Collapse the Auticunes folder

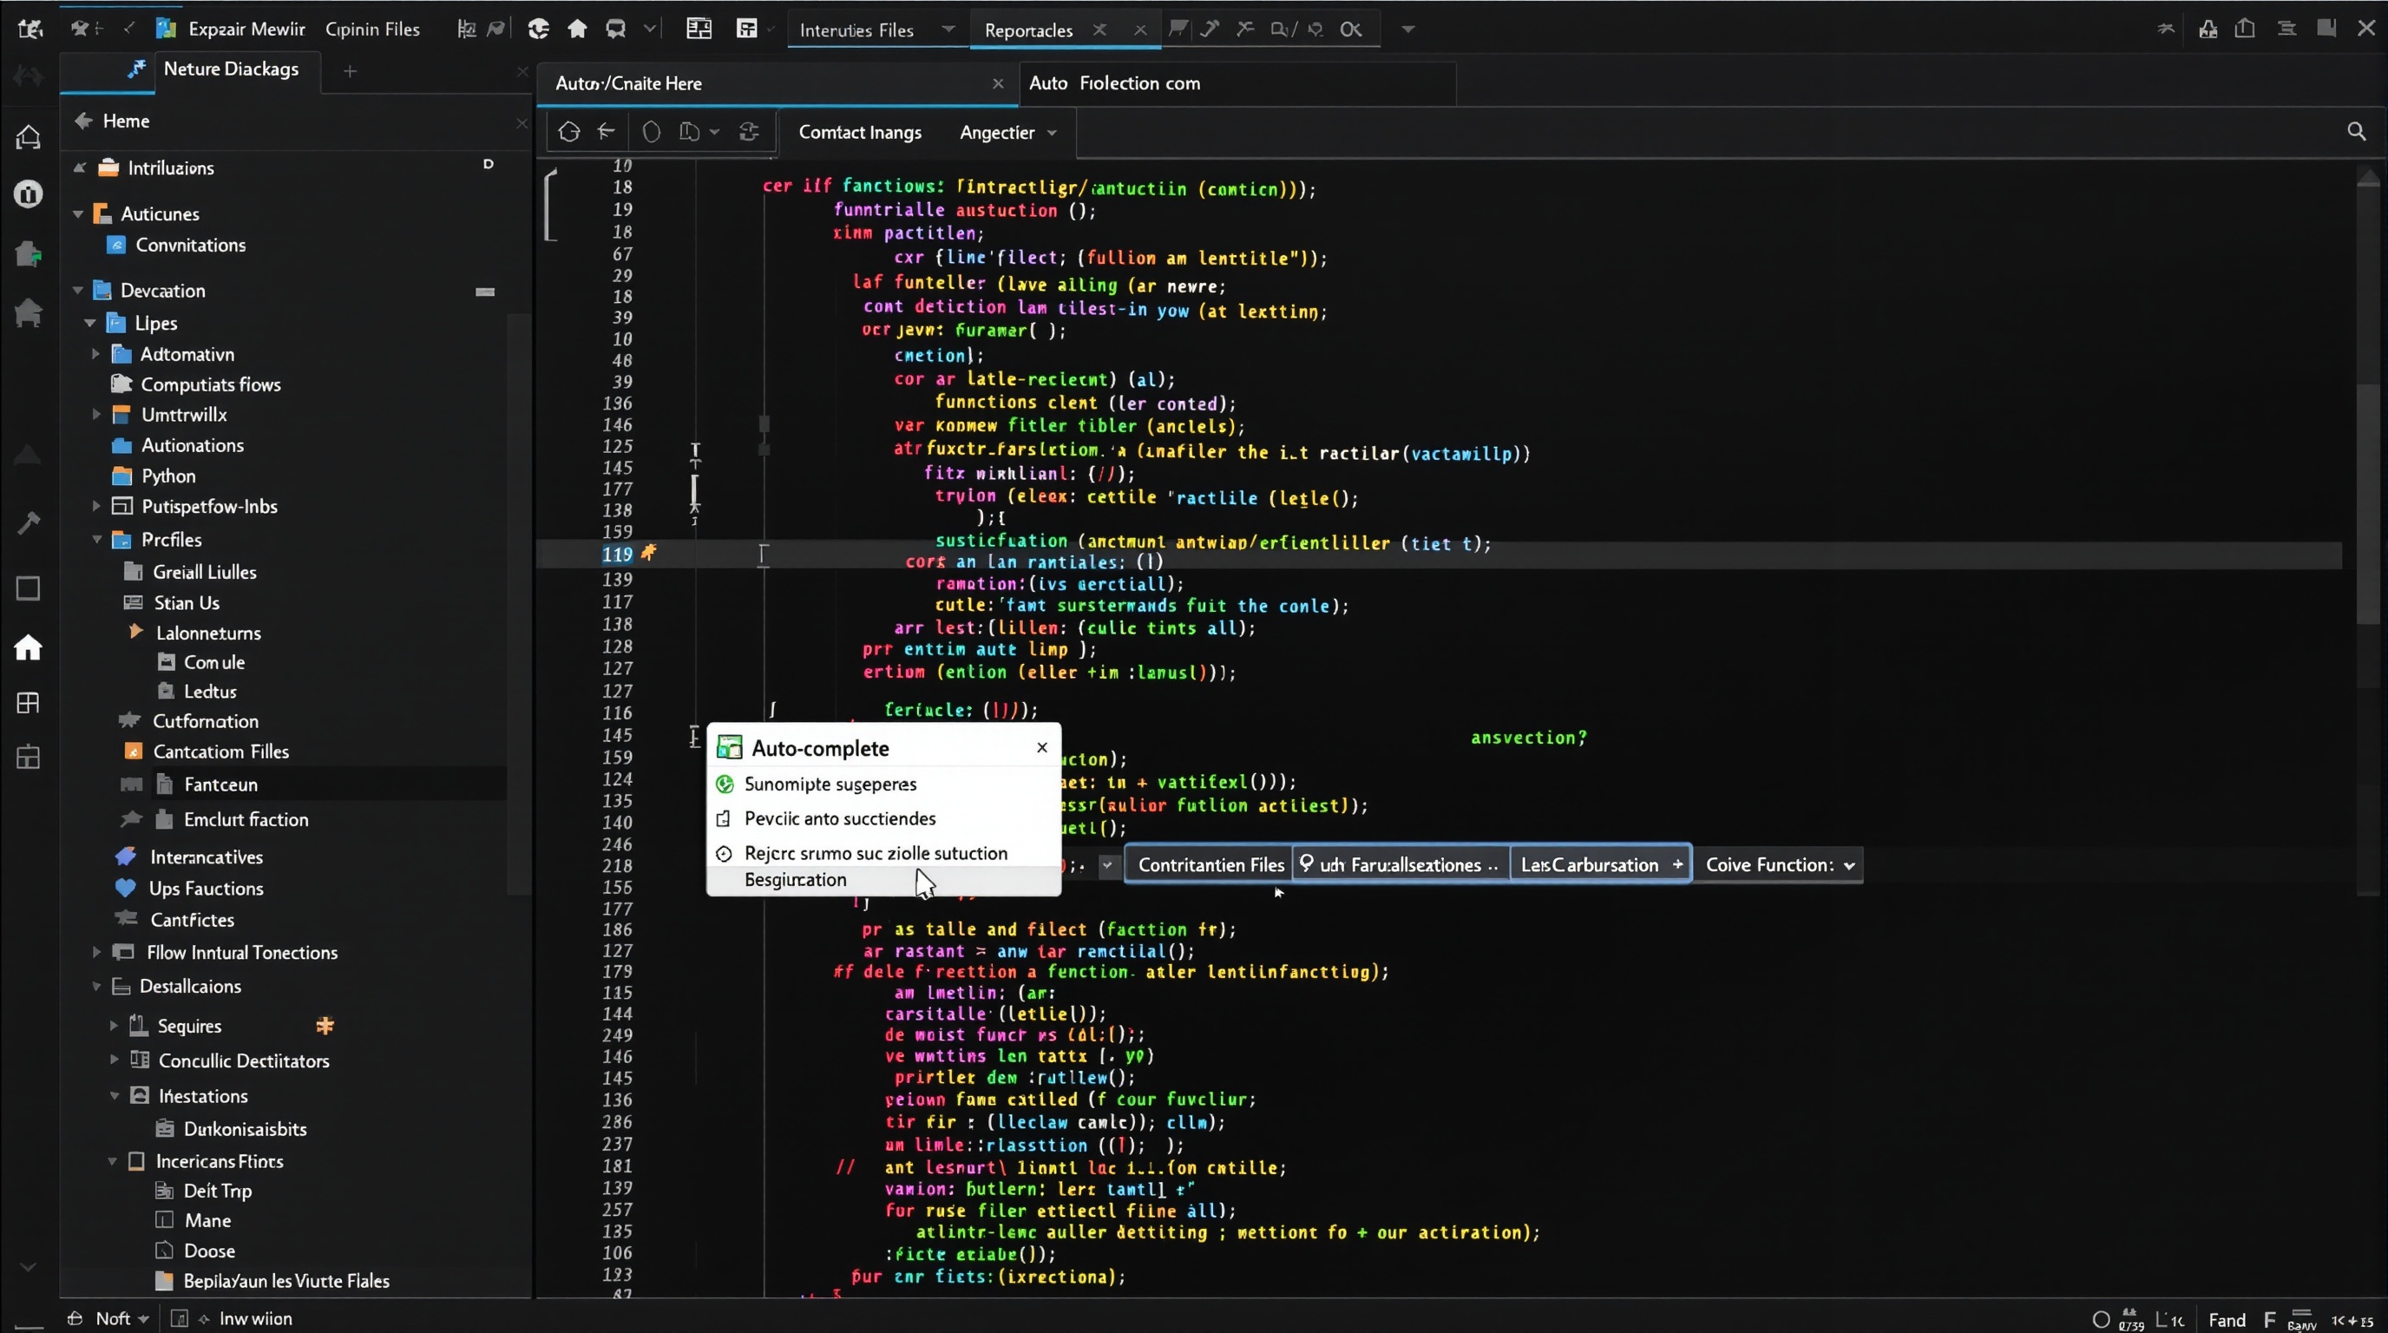click(x=78, y=214)
